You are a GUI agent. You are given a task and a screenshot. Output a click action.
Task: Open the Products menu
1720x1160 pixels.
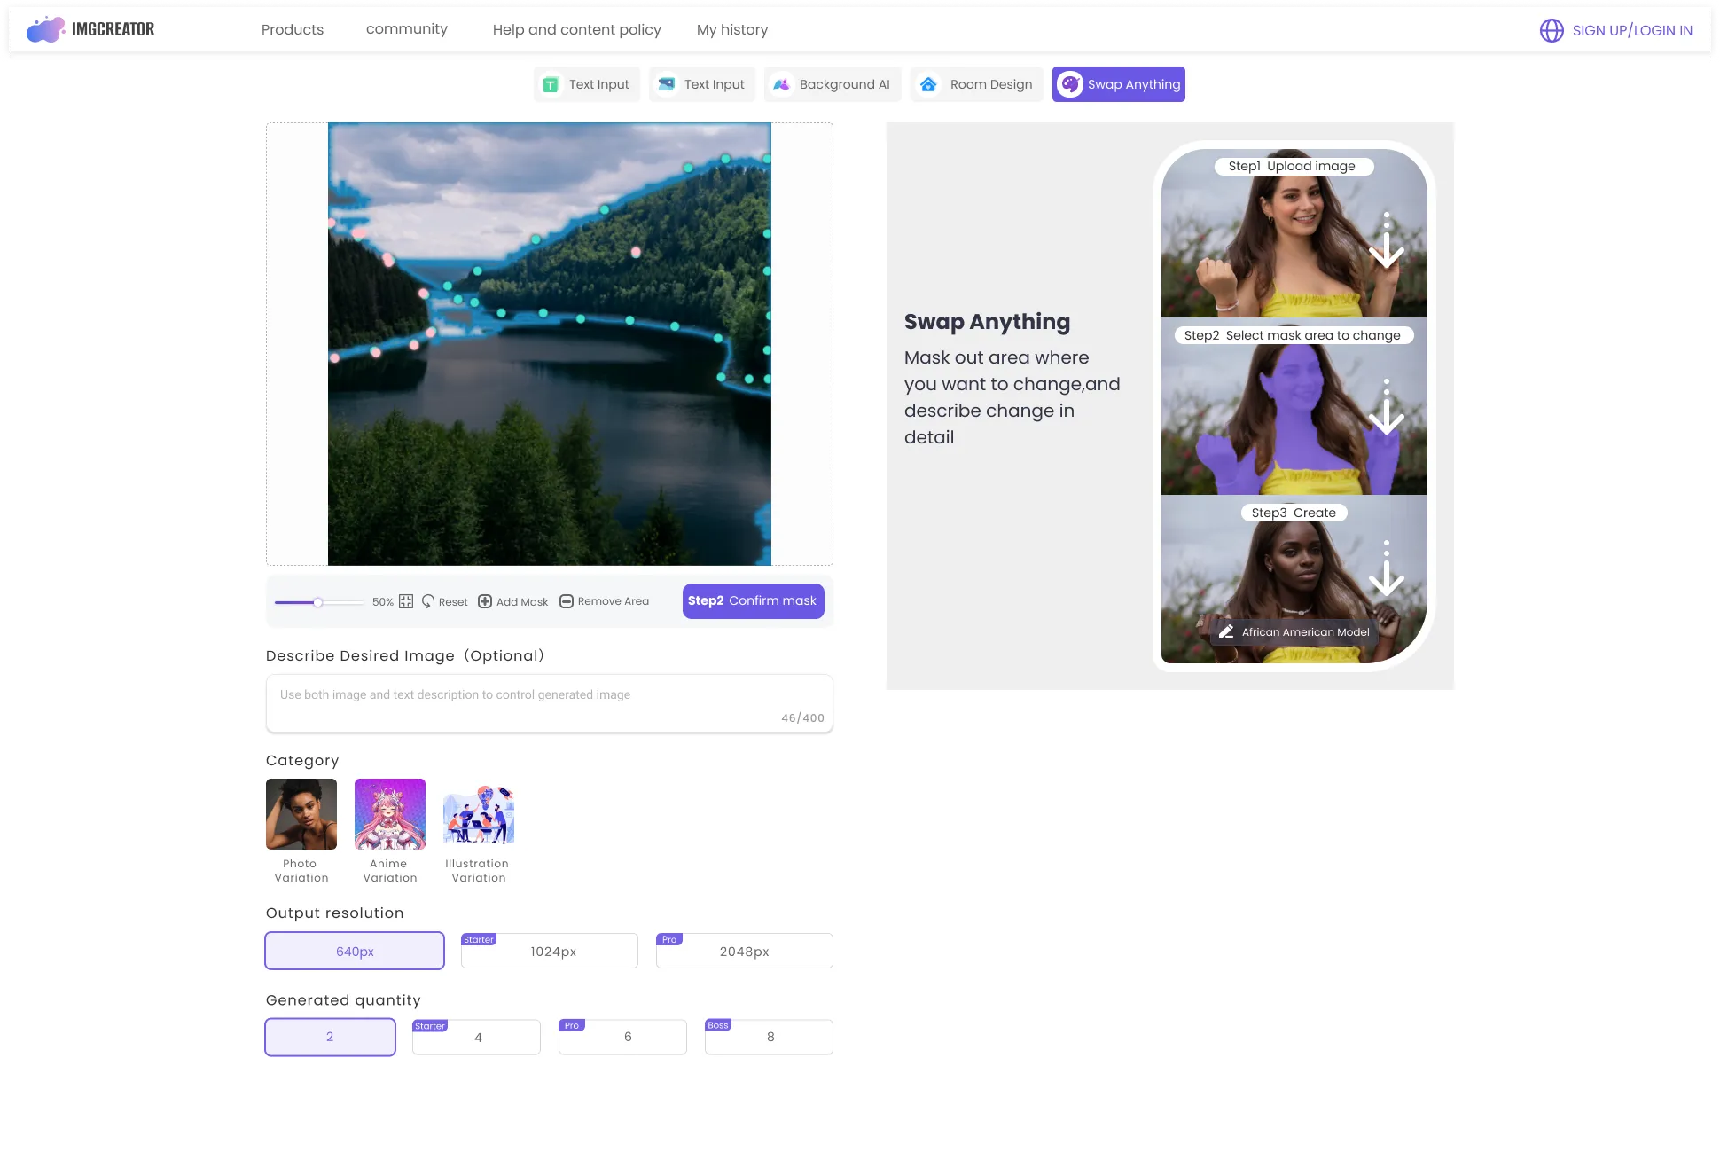click(293, 30)
